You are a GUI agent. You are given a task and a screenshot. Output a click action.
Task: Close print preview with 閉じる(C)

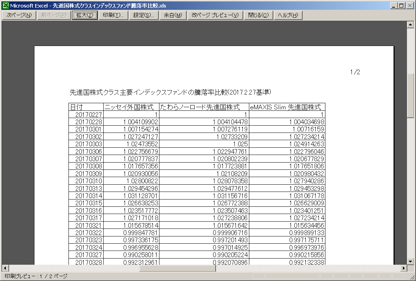click(258, 15)
